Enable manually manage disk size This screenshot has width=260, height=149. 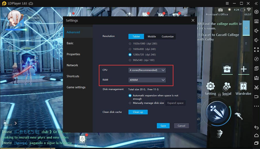(x=129, y=103)
